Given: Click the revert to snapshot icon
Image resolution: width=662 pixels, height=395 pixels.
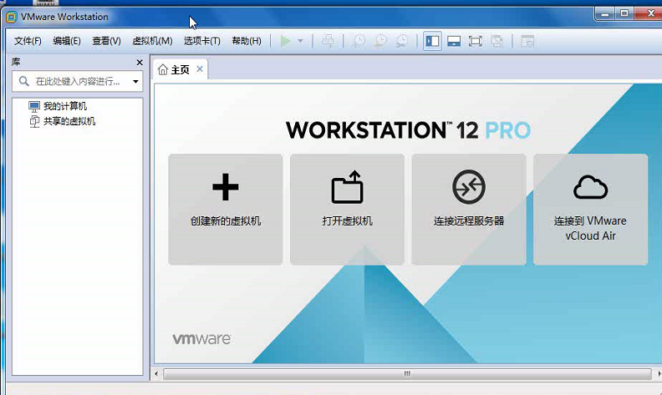Looking at the screenshot, I should pos(381,41).
